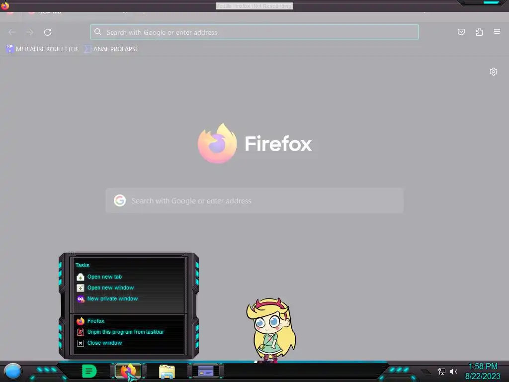Open new tab page settings gear

click(x=494, y=72)
